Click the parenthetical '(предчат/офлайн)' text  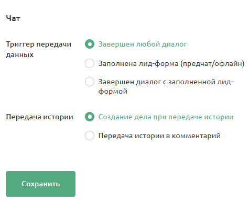click(212, 63)
